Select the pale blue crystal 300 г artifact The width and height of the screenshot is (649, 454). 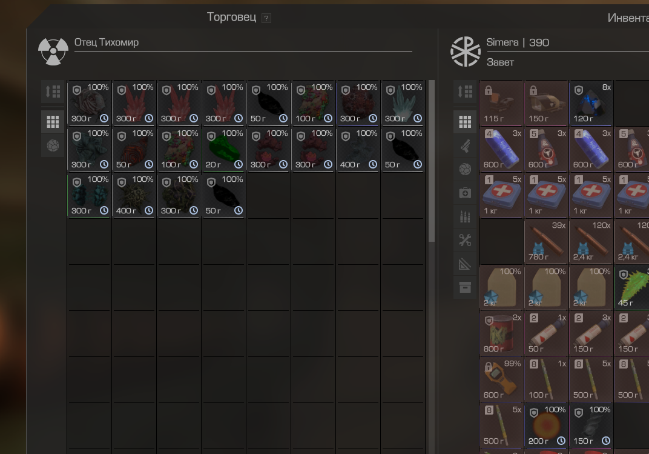(x=403, y=102)
